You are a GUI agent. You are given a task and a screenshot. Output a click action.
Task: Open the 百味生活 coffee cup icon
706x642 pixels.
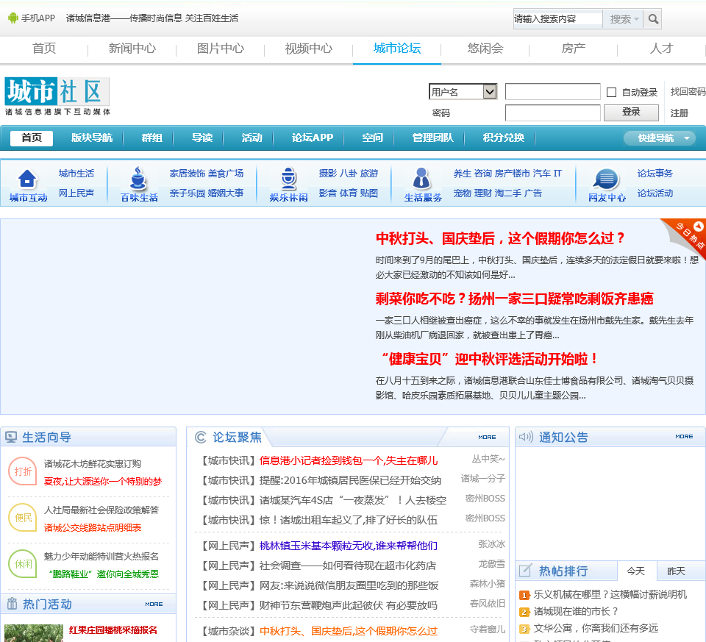(x=138, y=178)
